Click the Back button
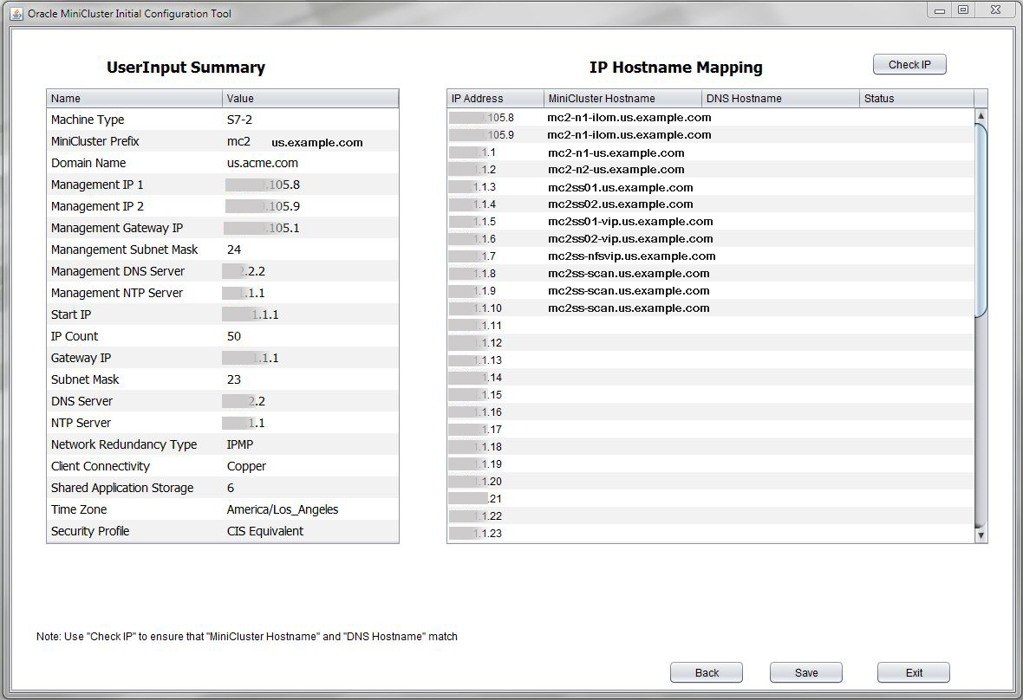The image size is (1023, 700). [706, 672]
